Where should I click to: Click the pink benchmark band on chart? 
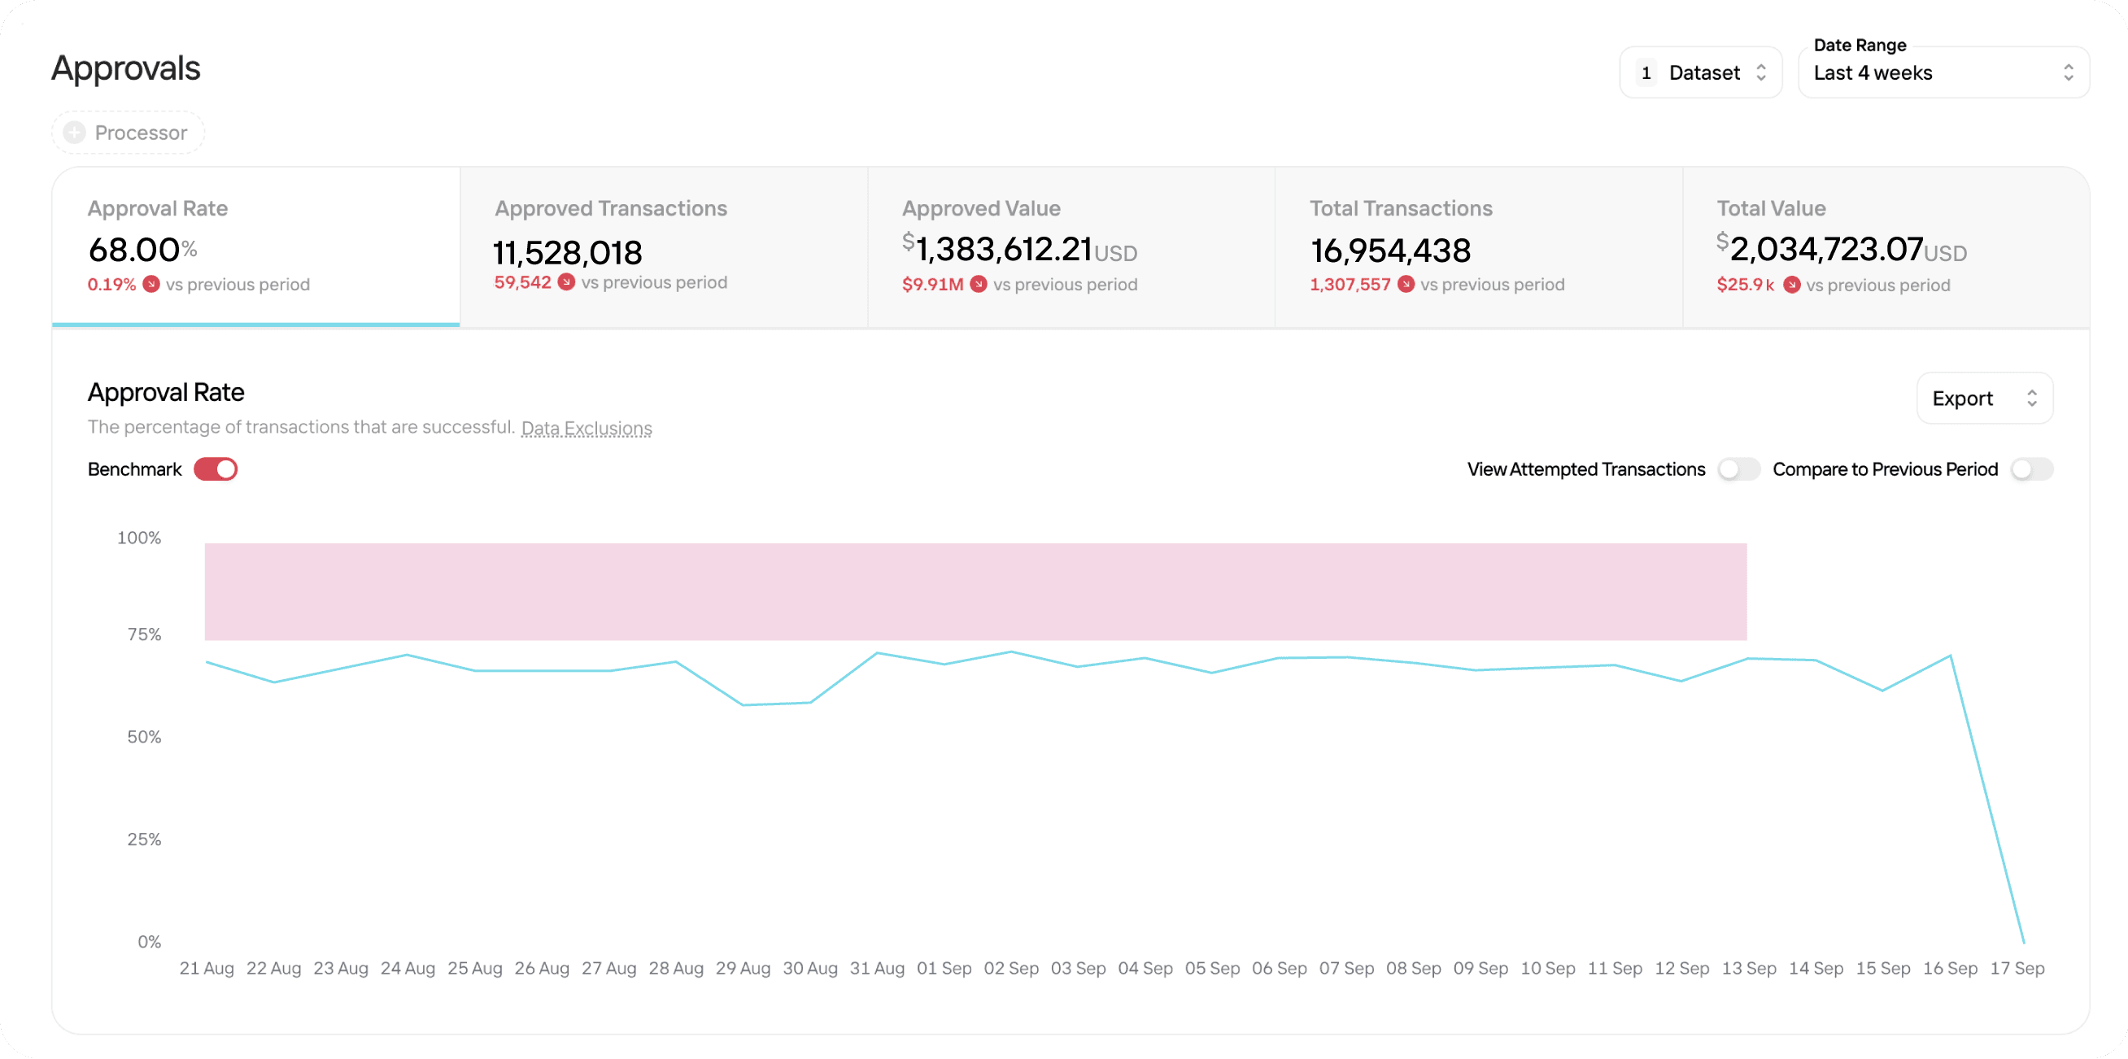(975, 591)
